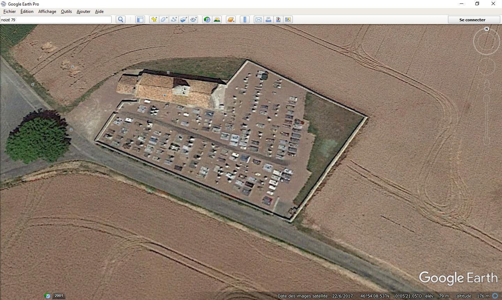The height and width of the screenshot is (300, 502).
Task: View in Google Maps icon
Action: click(x=288, y=20)
